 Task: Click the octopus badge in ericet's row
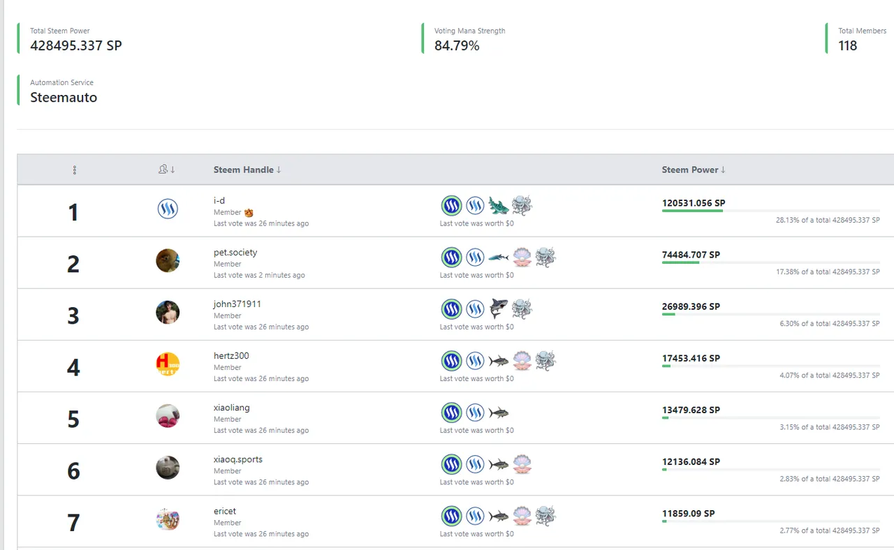[545, 516]
